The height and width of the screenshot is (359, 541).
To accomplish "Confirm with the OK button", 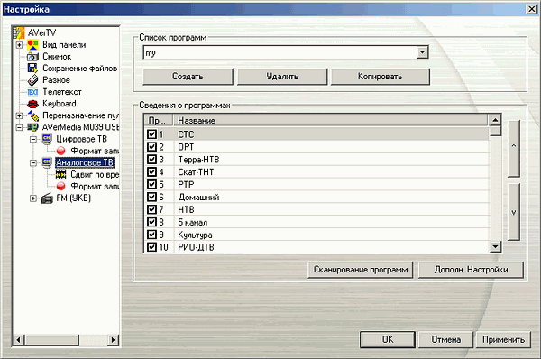I will coord(388,340).
